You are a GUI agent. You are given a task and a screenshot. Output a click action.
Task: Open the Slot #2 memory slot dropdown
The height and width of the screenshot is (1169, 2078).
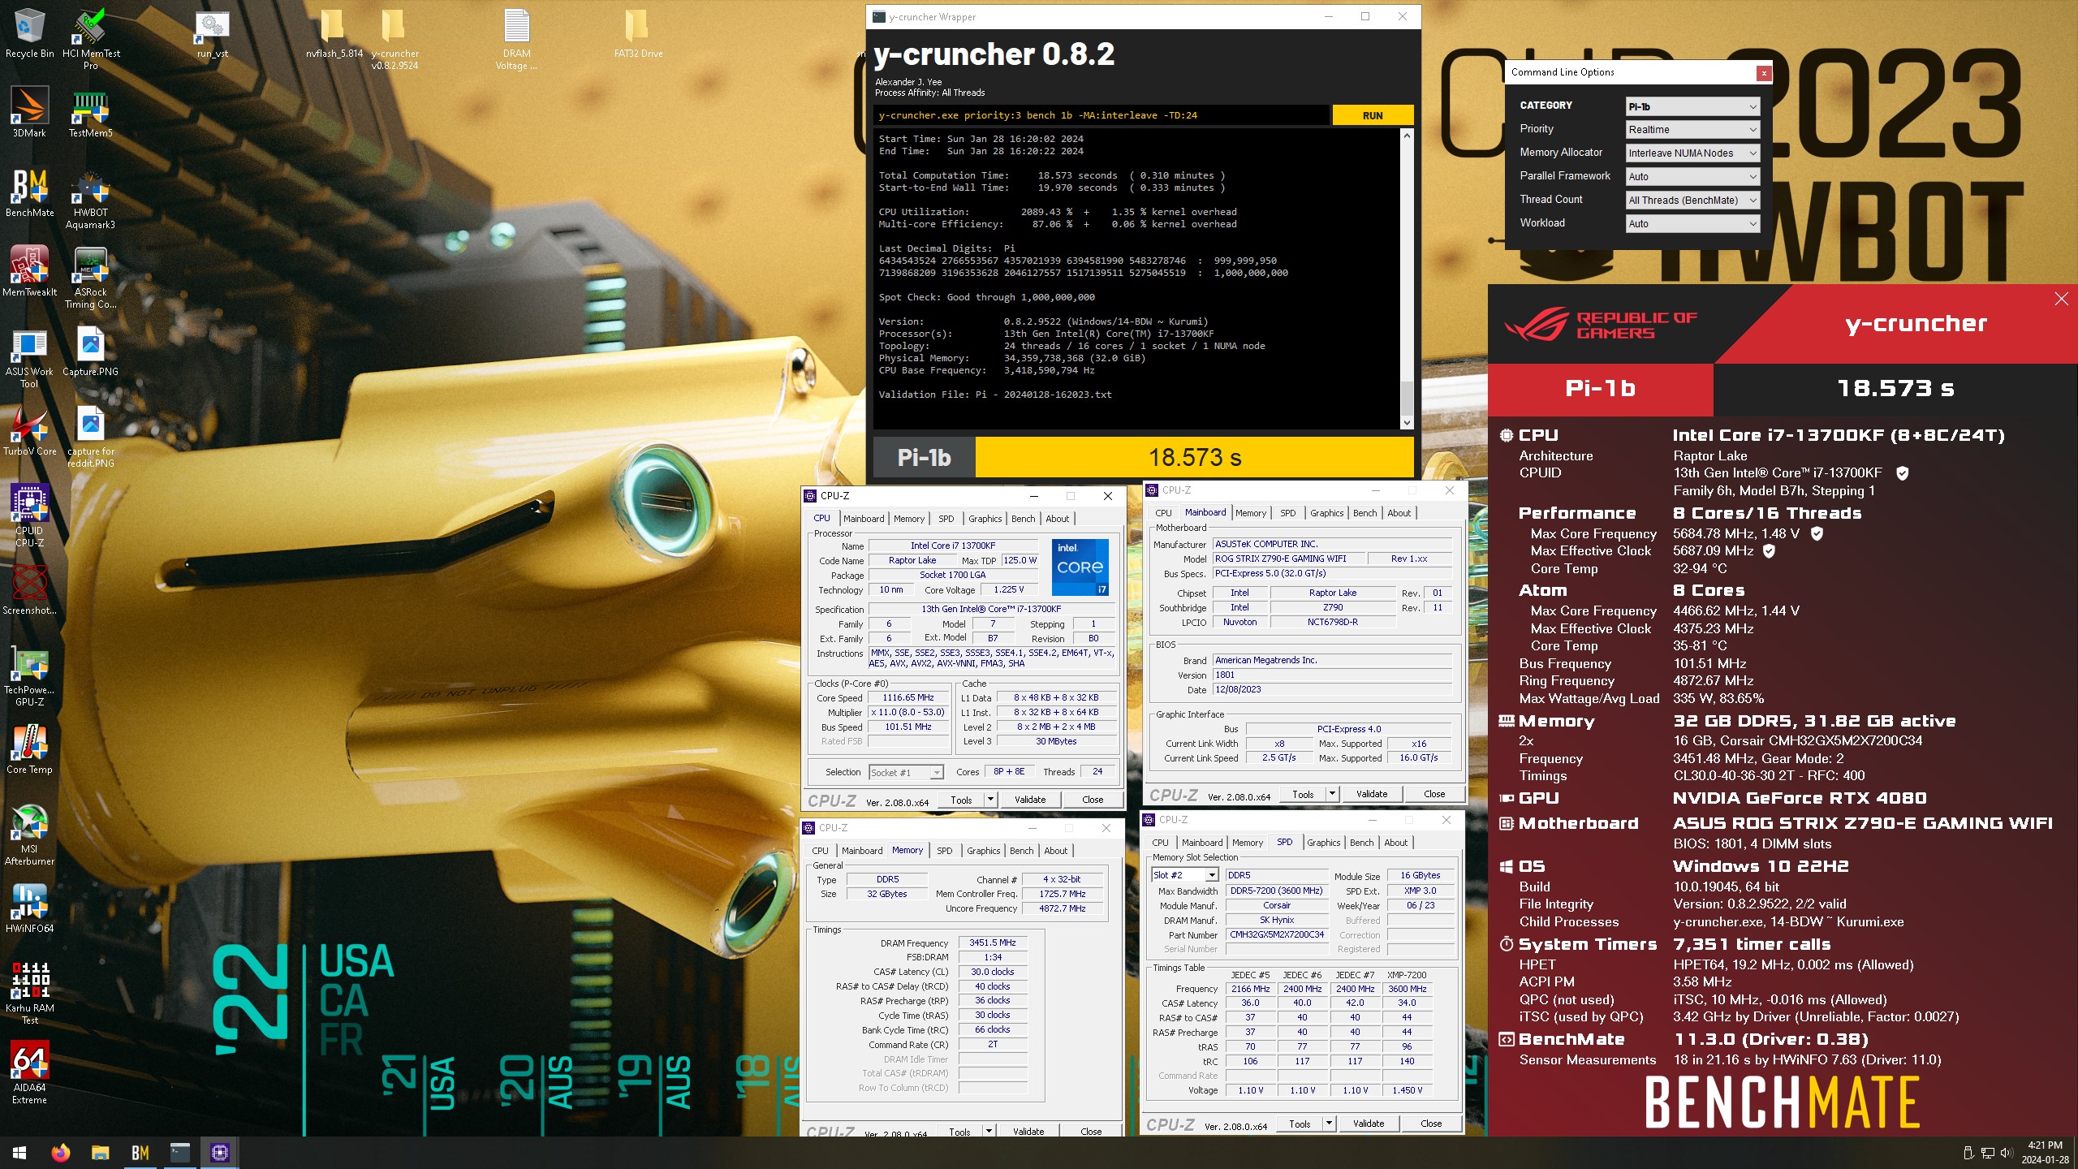click(x=1185, y=875)
